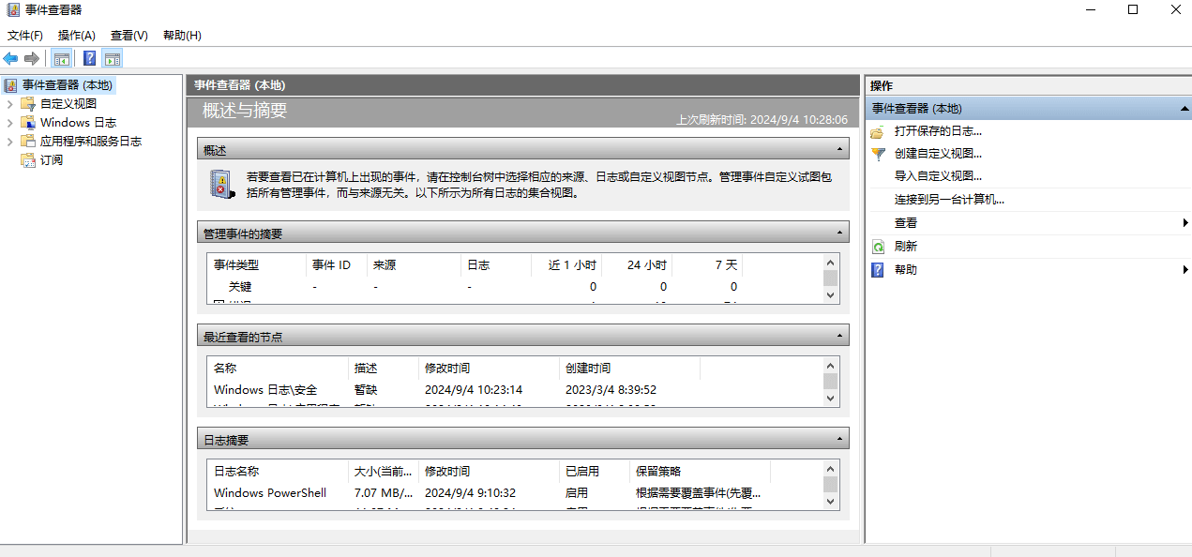
Task: Click the 打开保存的日志 folder icon
Action: tap(880, 131)
